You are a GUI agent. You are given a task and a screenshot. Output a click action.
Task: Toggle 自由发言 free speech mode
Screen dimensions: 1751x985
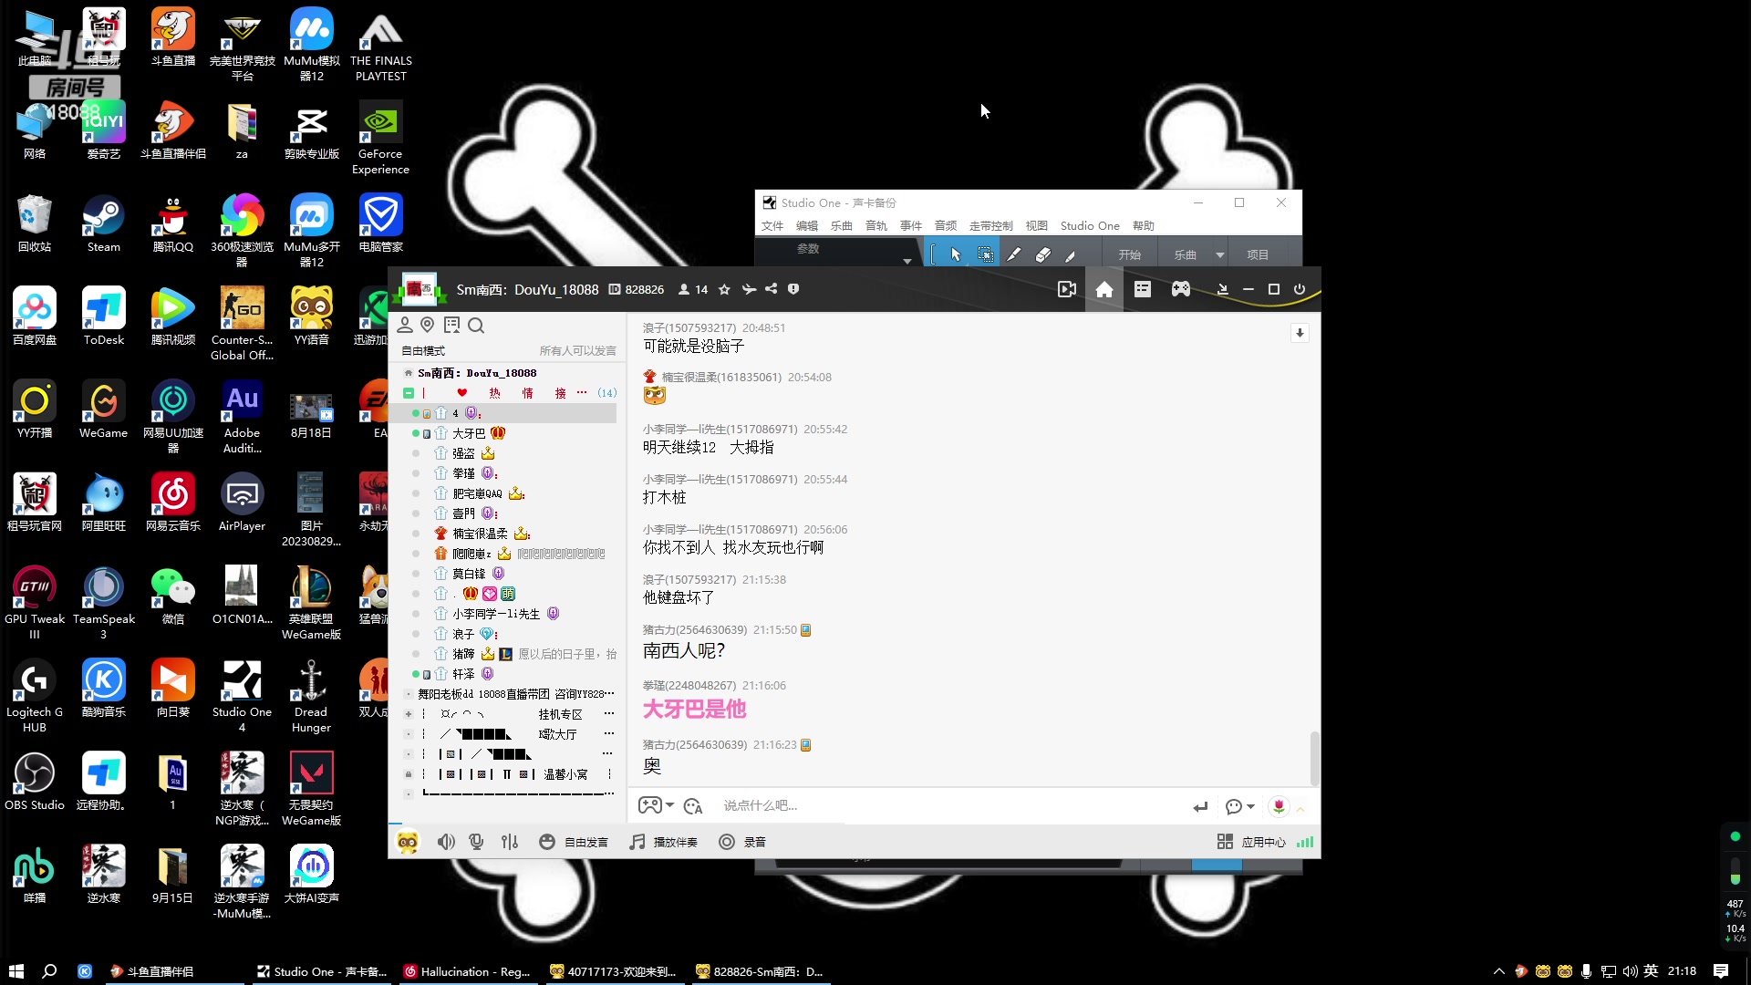(x=574, y=842)
